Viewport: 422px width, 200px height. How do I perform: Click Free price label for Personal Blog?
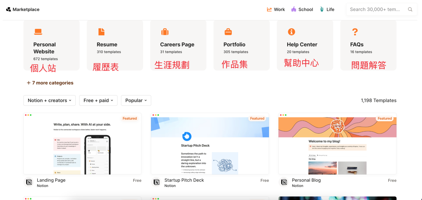pos(392,180)
